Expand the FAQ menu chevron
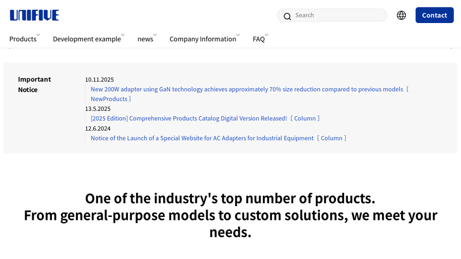461x259 pixels. coord(267,35)
